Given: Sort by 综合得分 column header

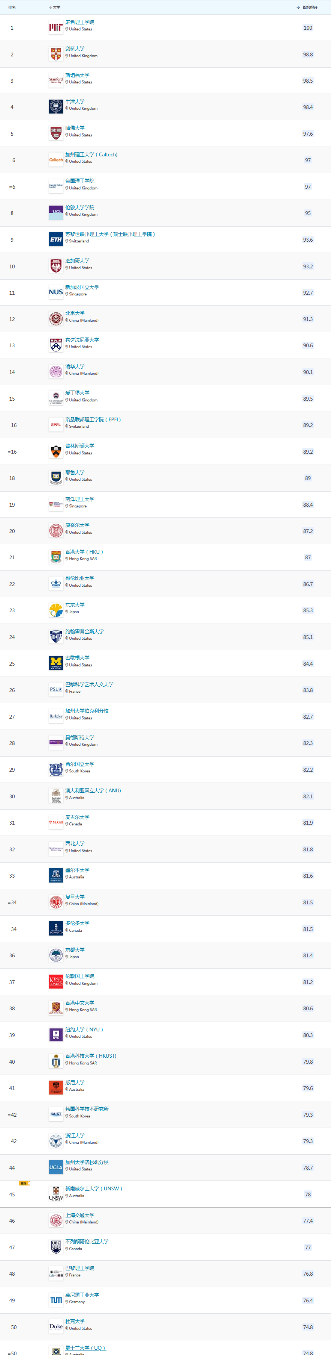Looking at the screenshot, I should 307,8.
